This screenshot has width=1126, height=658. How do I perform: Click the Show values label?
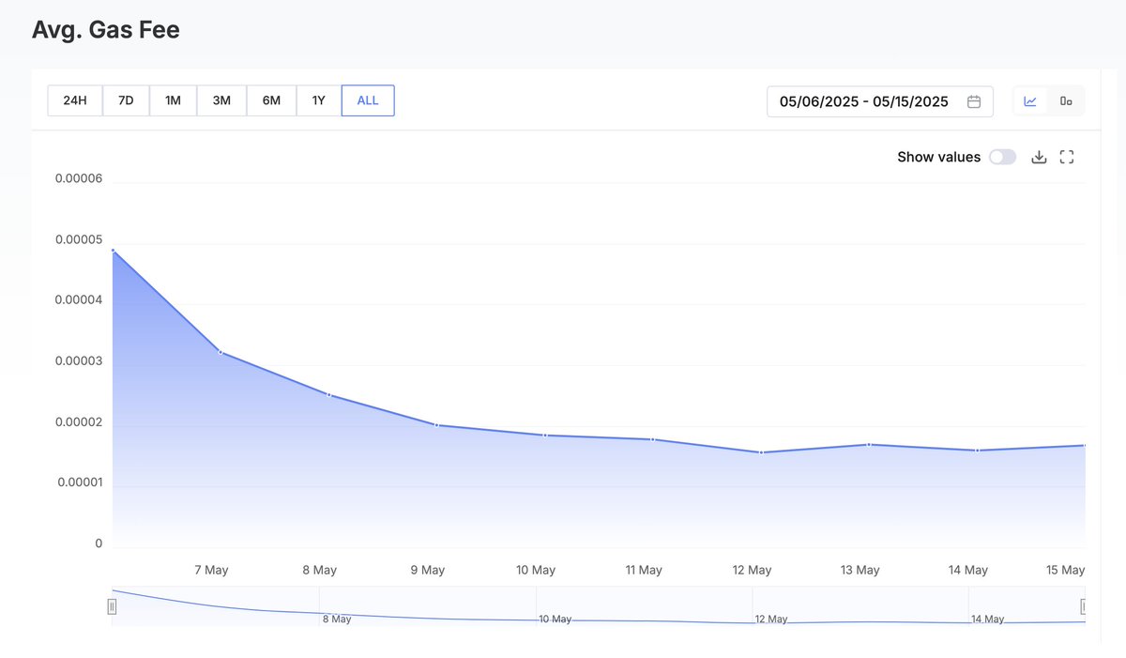938,157
